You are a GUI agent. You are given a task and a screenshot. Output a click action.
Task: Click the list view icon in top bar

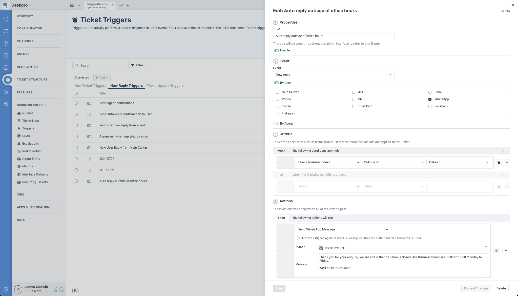click(x=72, y=5)
